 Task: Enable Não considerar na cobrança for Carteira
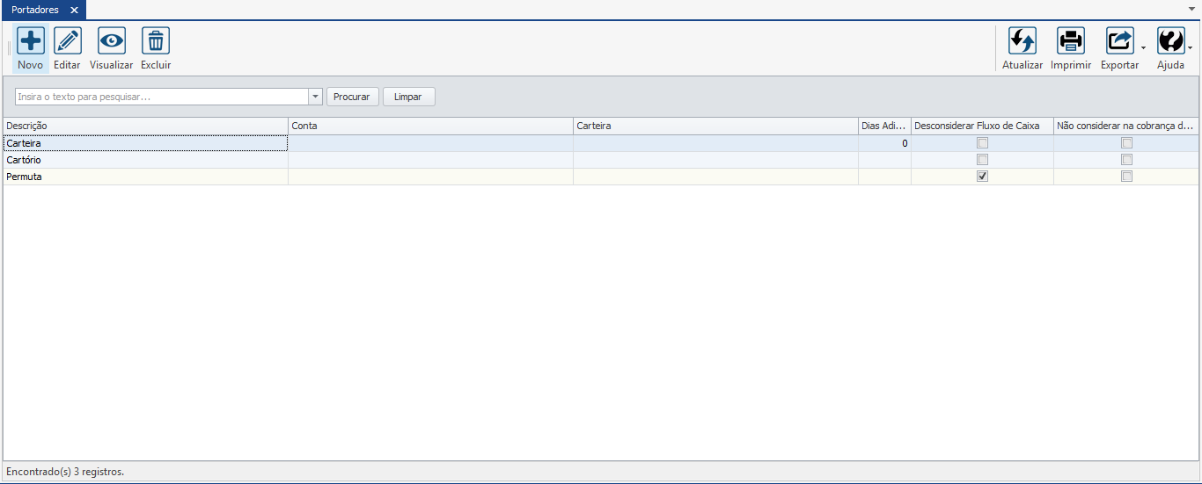[1126, 143]
